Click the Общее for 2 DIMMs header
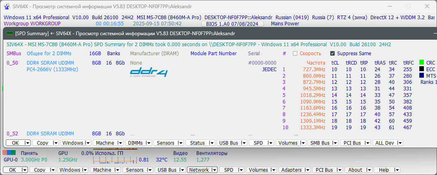The image size is (437, 175). point(49,54)
